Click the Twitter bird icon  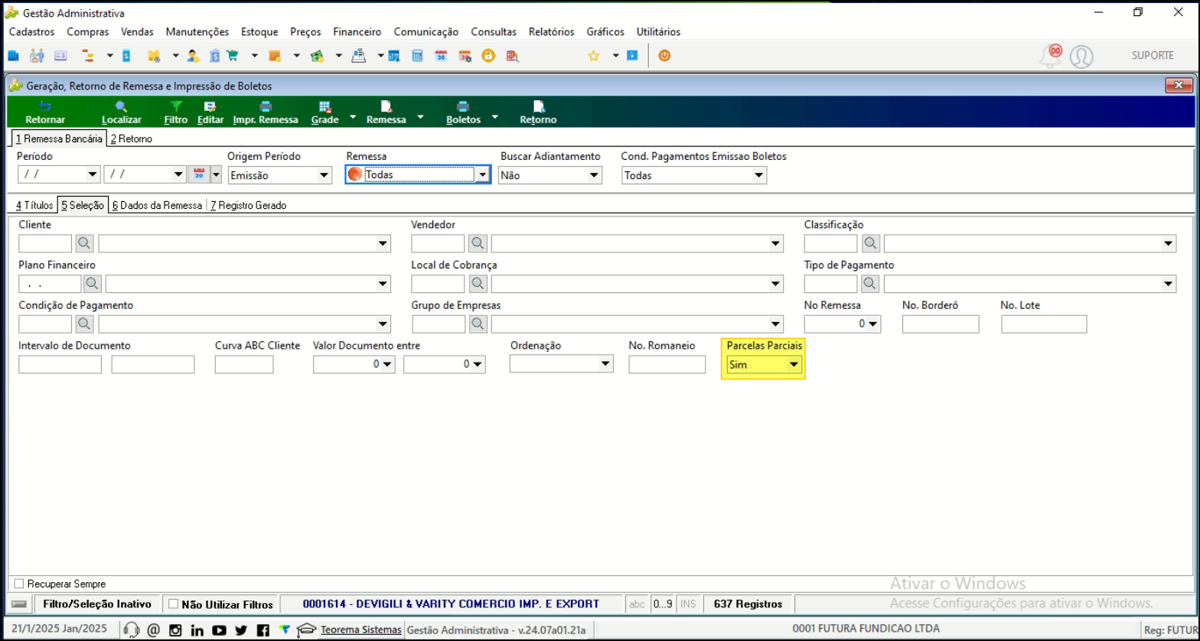click(242, 630)
